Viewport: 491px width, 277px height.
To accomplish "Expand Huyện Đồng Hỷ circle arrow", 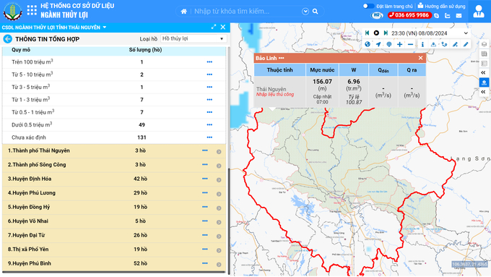I will [x=219, y=208].
